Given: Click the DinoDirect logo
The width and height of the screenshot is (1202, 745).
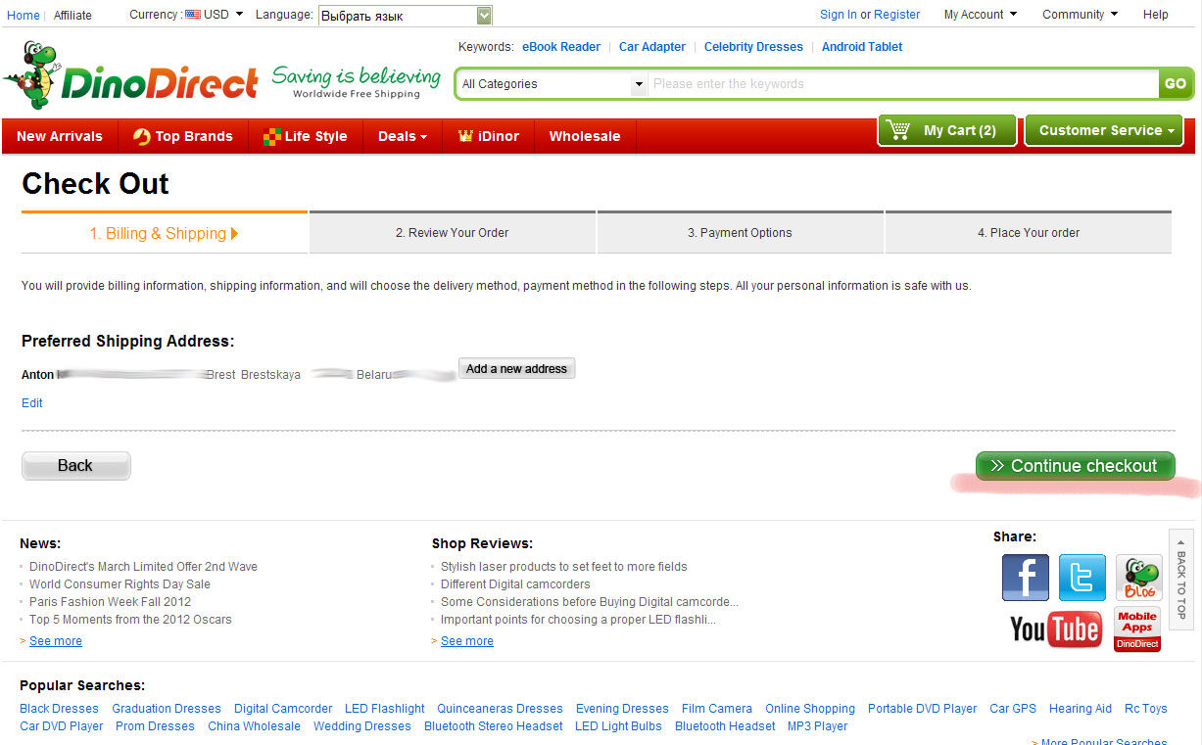Looking at the screenshot, I should click(132, 78).
